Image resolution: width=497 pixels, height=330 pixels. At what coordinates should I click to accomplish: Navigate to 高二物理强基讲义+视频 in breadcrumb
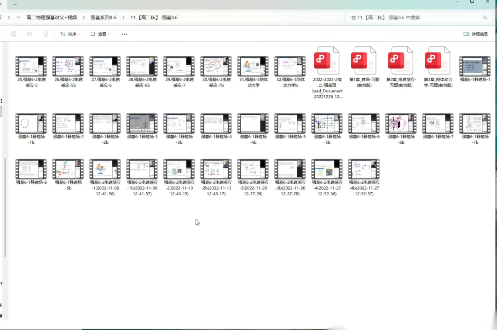tap(52, 17)
